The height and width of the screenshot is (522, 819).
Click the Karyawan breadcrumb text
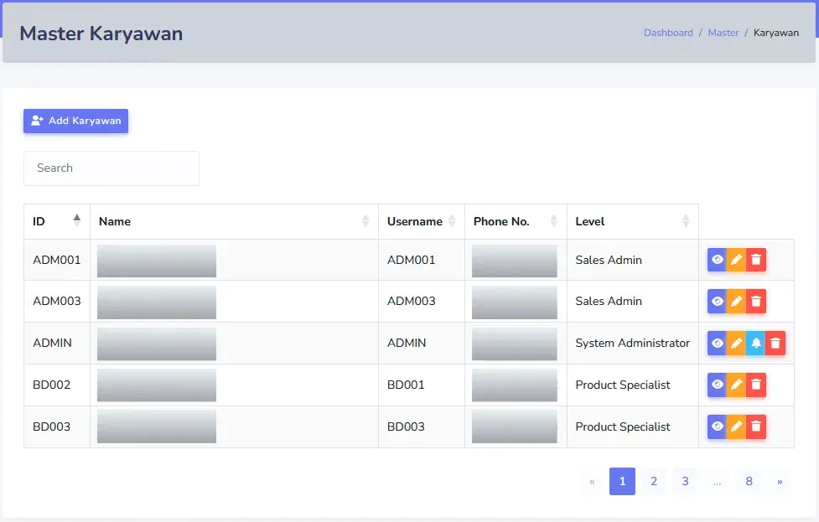point(775,33)
